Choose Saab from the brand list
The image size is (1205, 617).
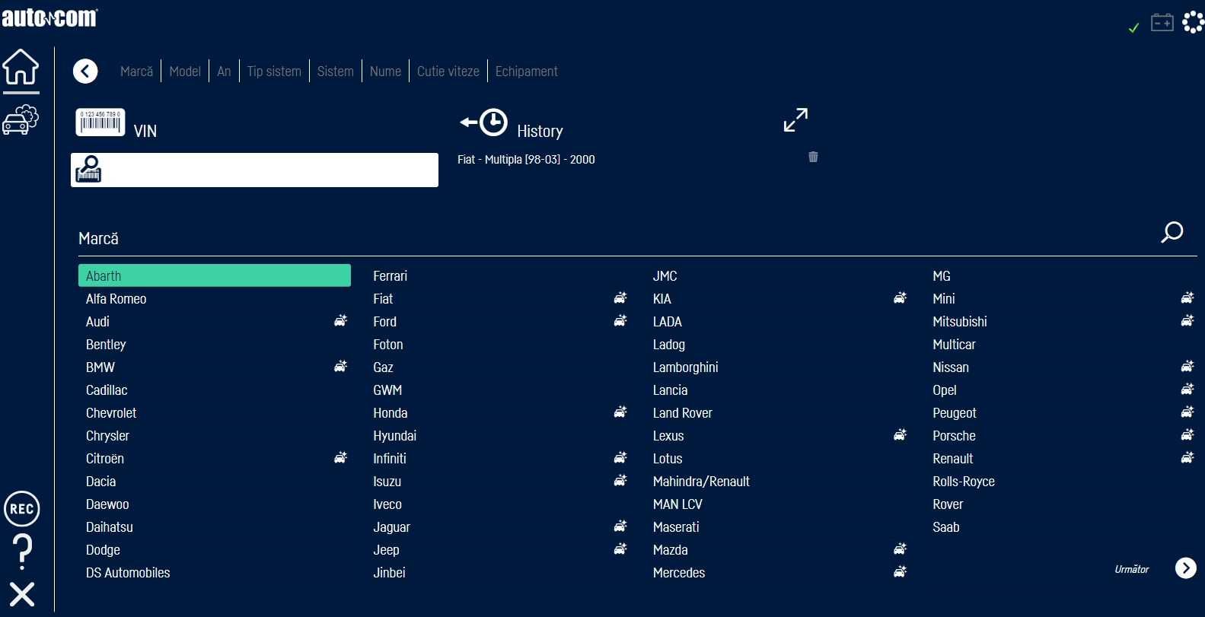(946, 527)
